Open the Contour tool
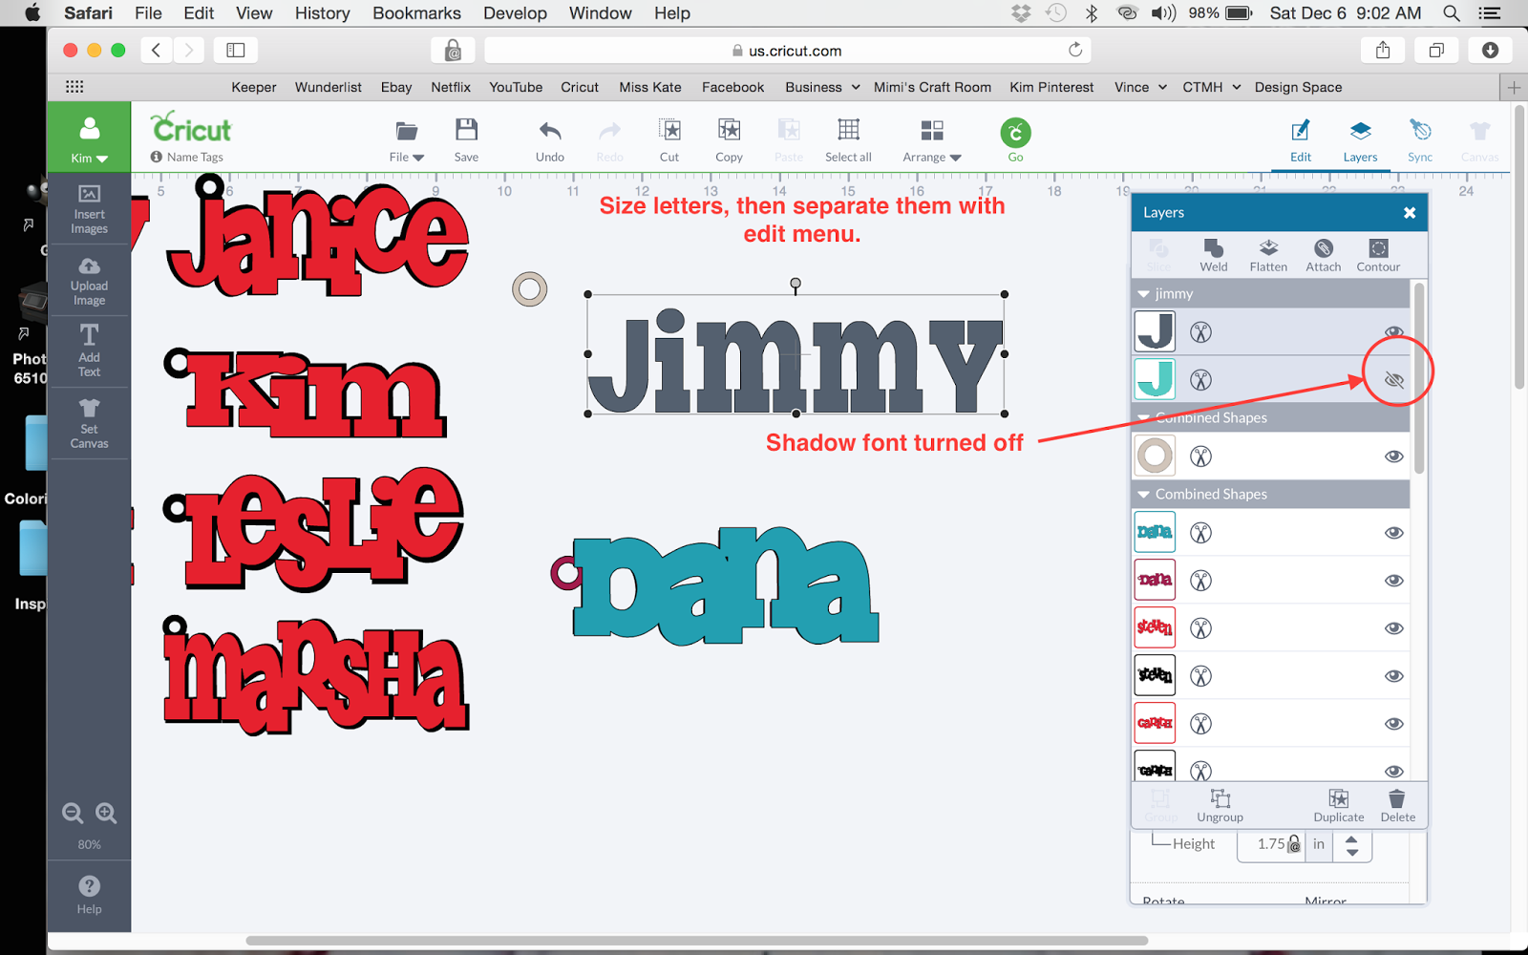This screenshot has height=955, width=1528. (1378, 253)
